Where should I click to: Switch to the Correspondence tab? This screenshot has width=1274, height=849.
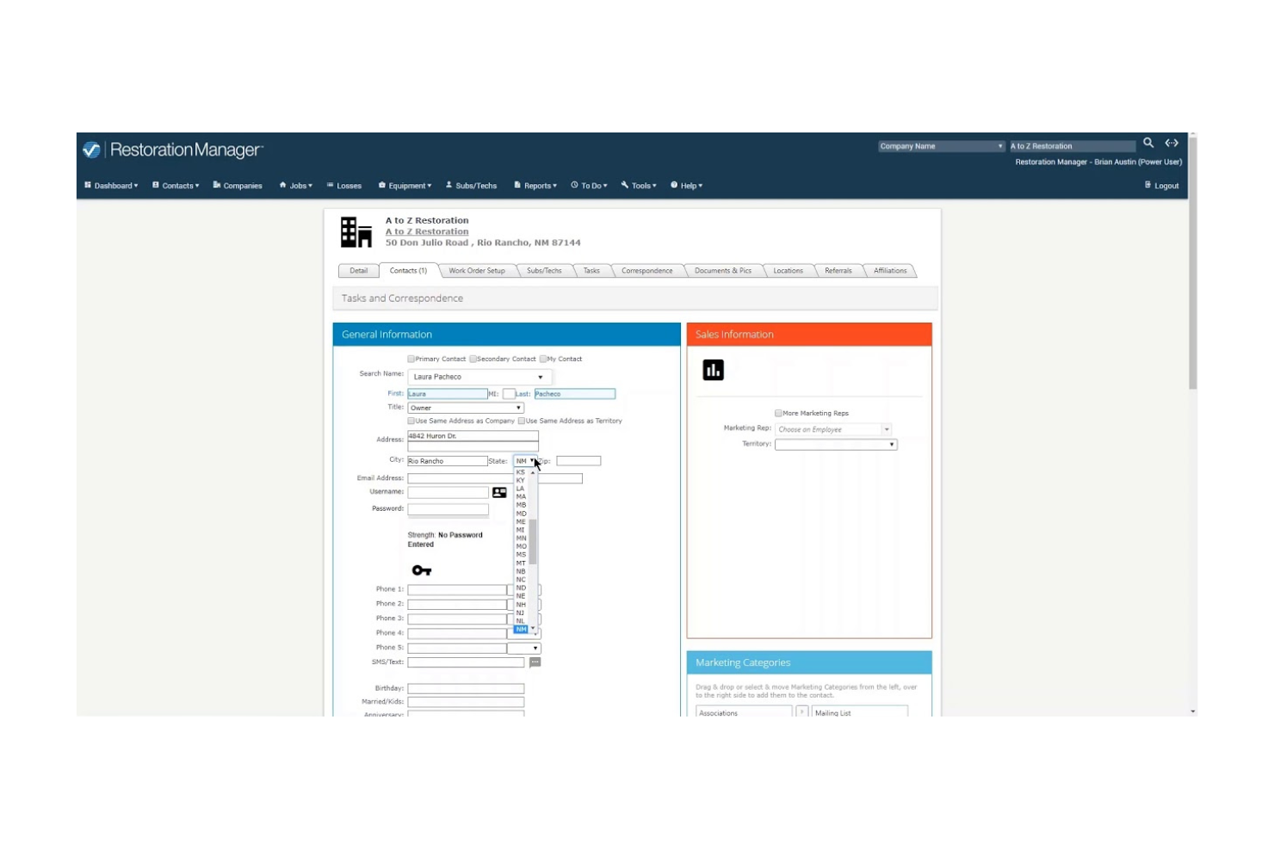click(x=647, y=271)
